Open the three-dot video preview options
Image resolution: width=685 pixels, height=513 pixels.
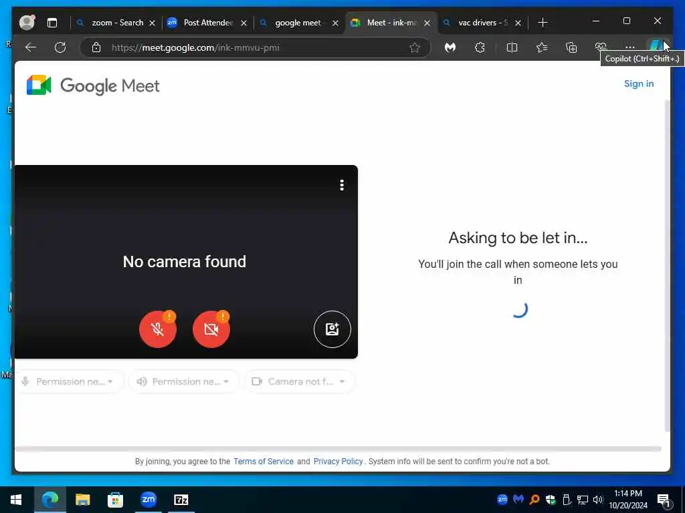pos(342,185)
